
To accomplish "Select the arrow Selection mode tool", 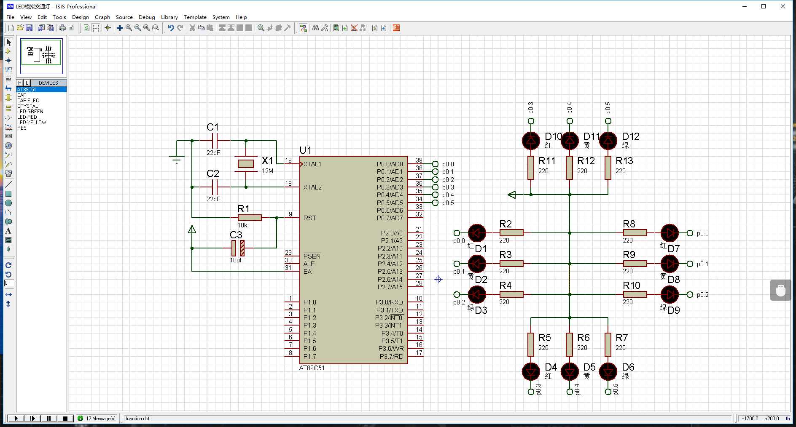I will 8,43.
